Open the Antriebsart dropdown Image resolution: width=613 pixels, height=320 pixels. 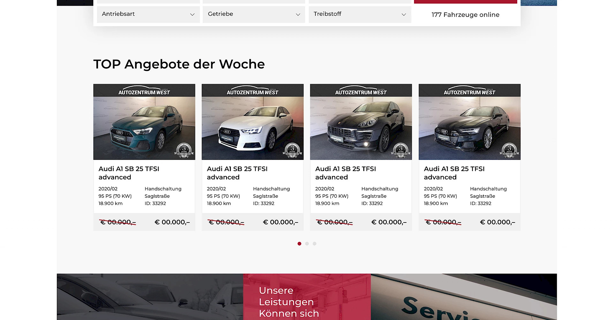pyautogui.click(x=148, y=14)
